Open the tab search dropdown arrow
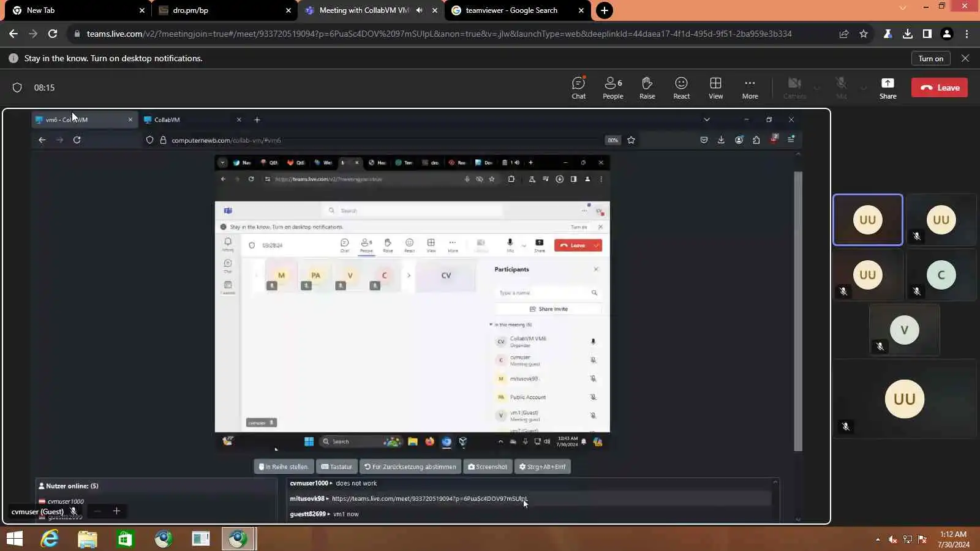The image size is (980, 551). (x=902, y=7)
